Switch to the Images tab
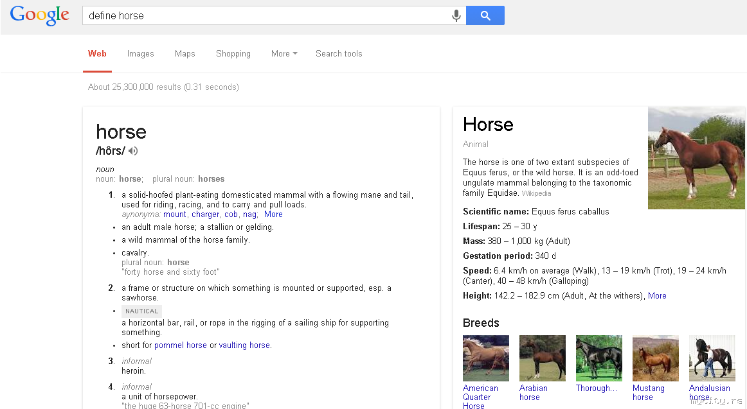Image resolution: width=747 pixels, height=409 pixels. pyautogui.click(x=141, y=54)
